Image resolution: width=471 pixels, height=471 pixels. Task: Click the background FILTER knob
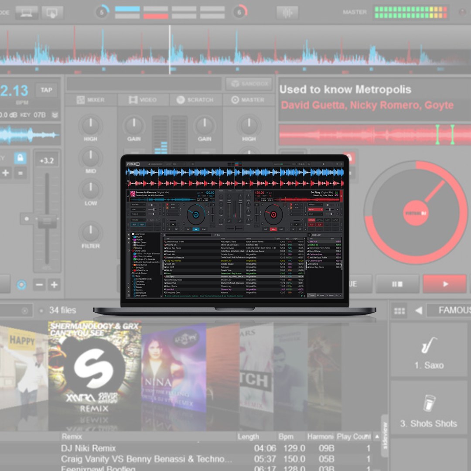(90, 232)
